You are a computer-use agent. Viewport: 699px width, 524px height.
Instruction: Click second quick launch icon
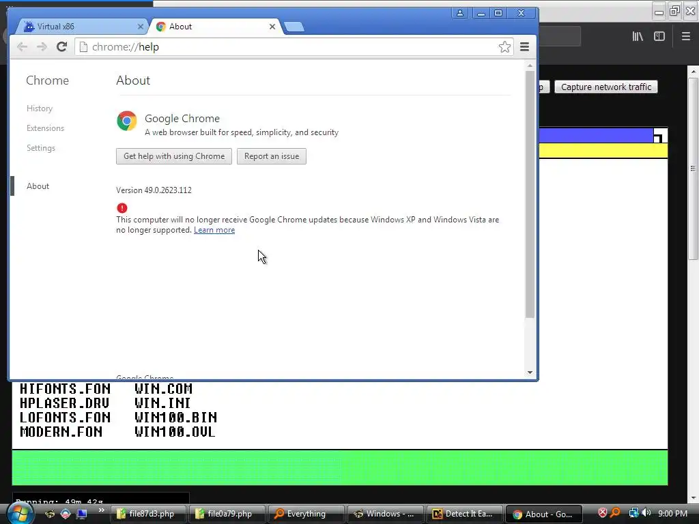[x=66, y=514]
